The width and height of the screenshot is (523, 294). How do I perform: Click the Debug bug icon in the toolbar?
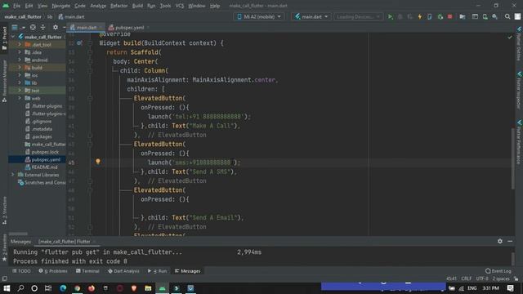point(400,16)
